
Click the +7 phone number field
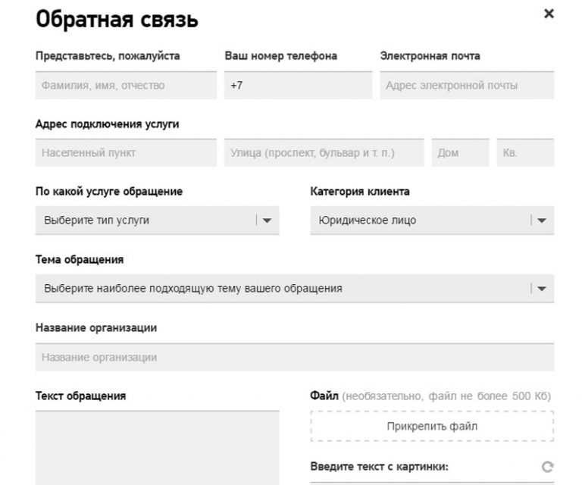click(298, 86)
